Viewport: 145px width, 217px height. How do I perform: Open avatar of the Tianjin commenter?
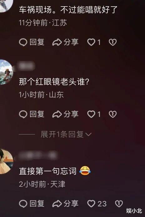click(6, 162)
